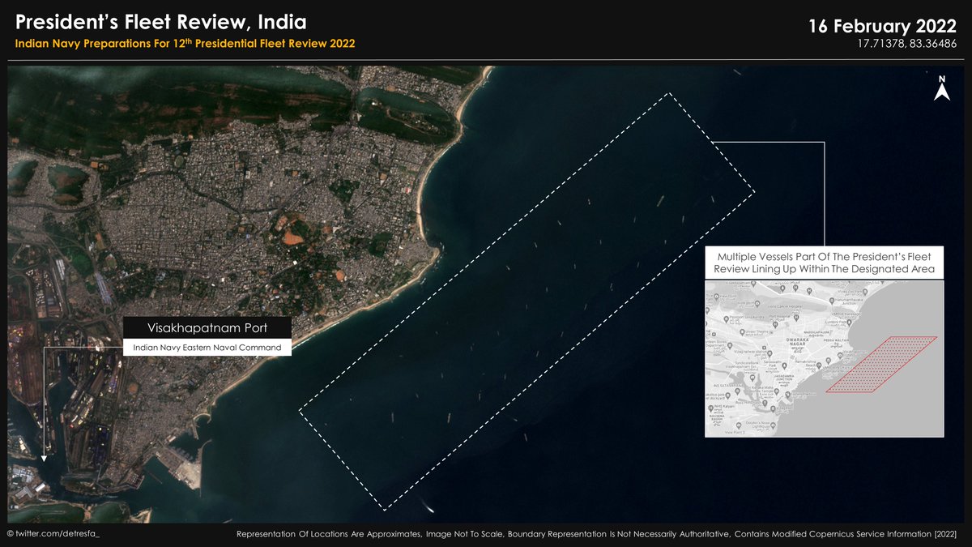Image resolution: width=972 pixels, height=547 pixels.
Task: Select the London Park map pin
Action: pyautogui.click(x=849, y=322)
